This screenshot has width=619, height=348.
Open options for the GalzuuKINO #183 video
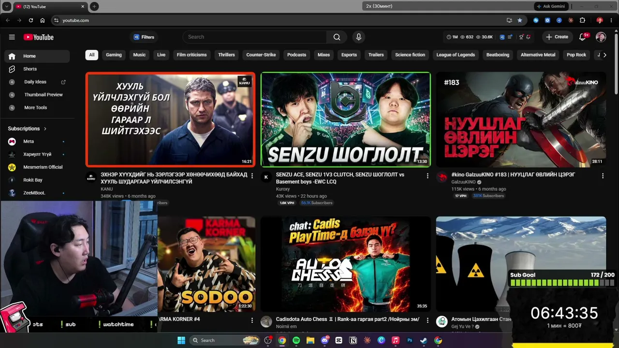(x=603, y=176)
